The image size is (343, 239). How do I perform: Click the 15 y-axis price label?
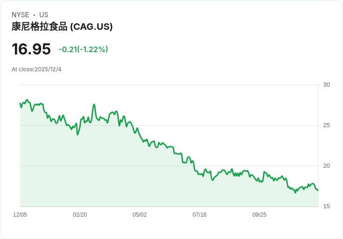(327, 206)
